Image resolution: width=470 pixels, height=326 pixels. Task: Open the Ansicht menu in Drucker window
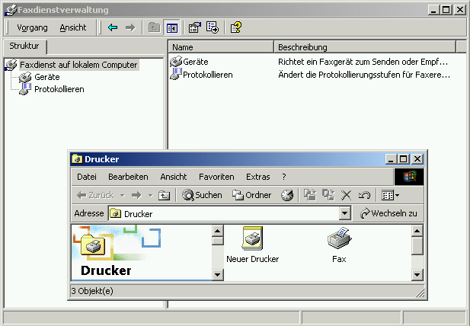tap(173, 177)
